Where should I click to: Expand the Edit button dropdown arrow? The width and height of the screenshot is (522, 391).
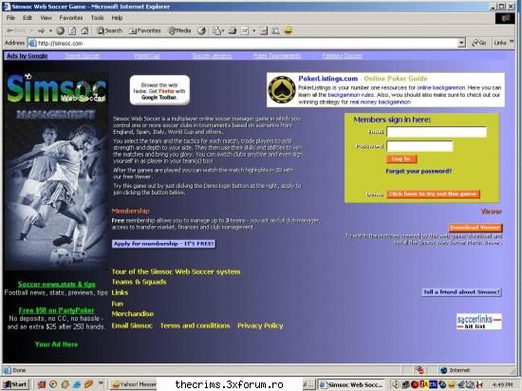(254, 31)
